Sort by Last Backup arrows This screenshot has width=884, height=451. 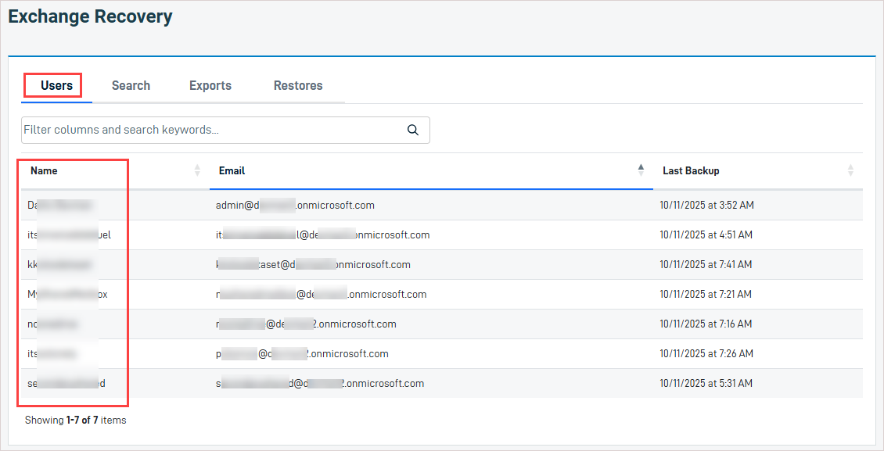pyautogui.click(x=850, y=170)
